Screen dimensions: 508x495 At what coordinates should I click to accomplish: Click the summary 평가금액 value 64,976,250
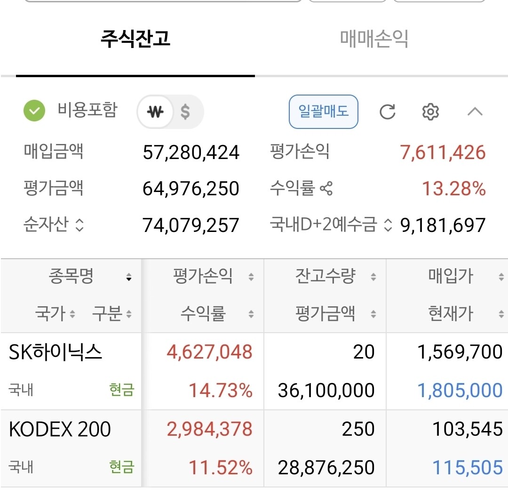(191, 188)
